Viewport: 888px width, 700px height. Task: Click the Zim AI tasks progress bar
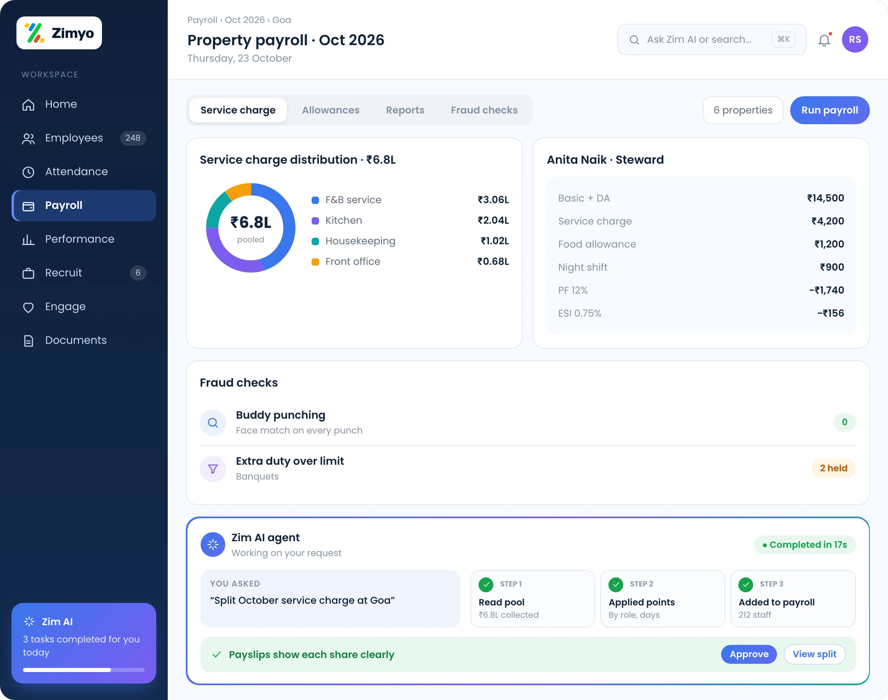pos(84,670)
